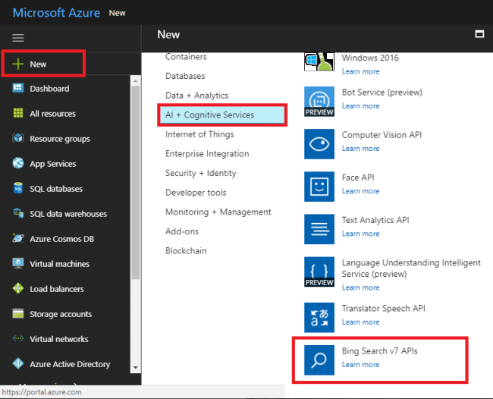The image size is (493, 399).
Task: Open the Face API smiley icon
Action: (x=319, y=186)
